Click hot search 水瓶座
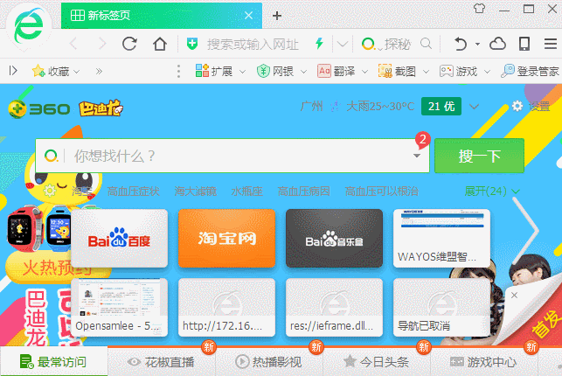The image size is (562, 376). click(247, 191)
